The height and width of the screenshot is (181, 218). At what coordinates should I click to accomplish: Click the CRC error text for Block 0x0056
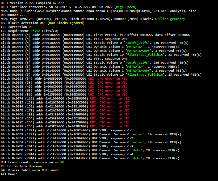click(x=108, y=94)
